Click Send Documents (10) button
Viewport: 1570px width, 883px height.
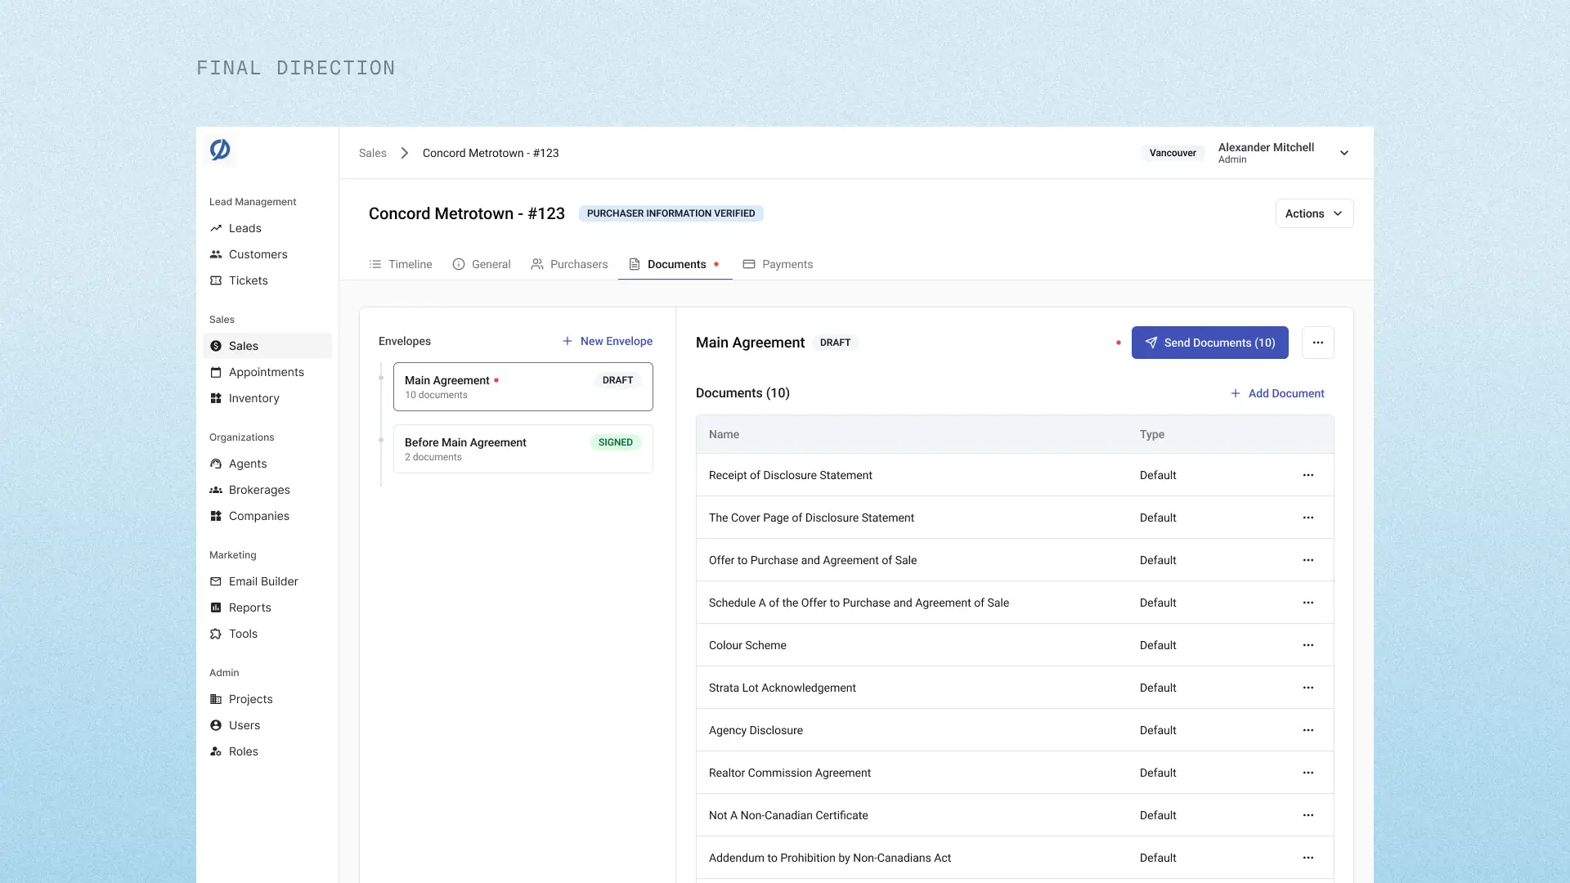(1209, 343)
